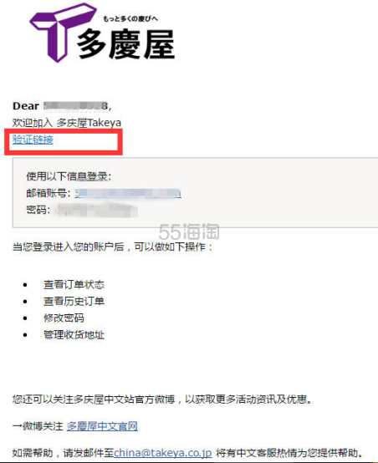
Task: Click the 邮箱账号 label
Action: (49, 193)
